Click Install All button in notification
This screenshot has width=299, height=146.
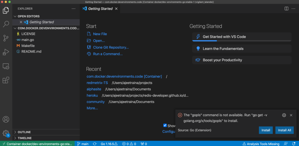click(284, 130)
